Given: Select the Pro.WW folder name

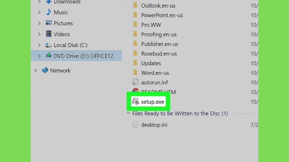Looking at the screenshot, I should [151, 25].
